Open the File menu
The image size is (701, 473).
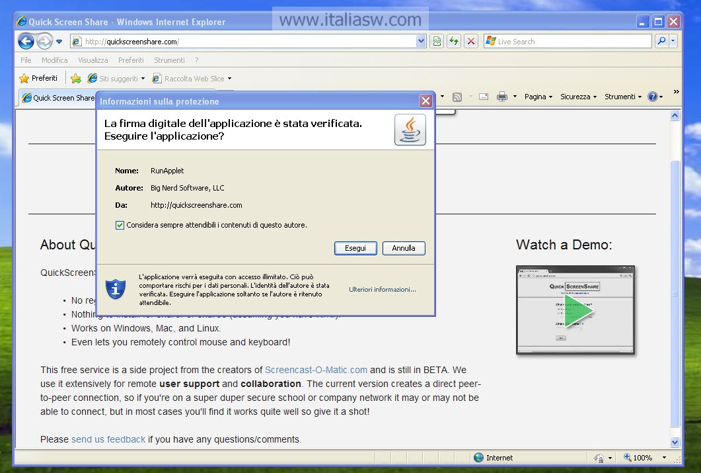[26, 60]
